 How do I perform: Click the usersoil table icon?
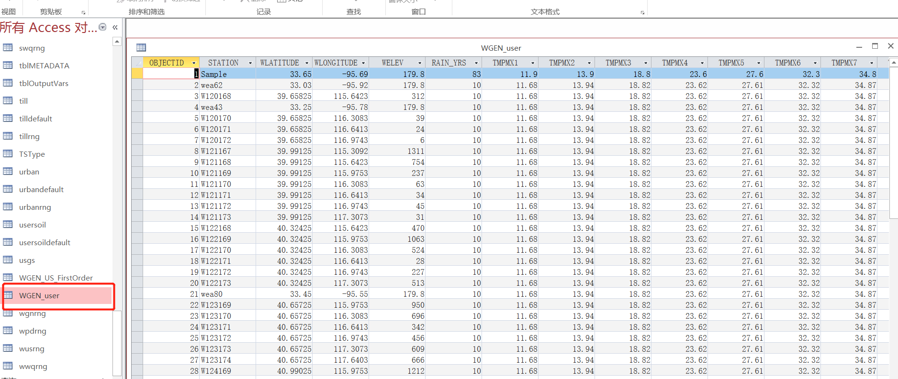click(x=8, y=225)
